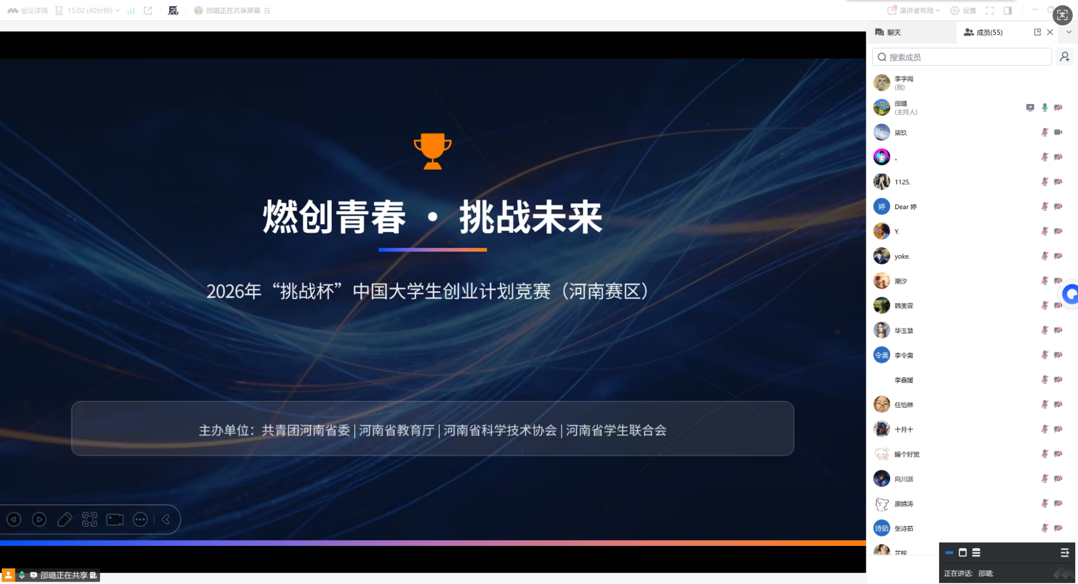Click the network signal bars icon
Viewport: 1078px width, 584px height.
[131, 10]
